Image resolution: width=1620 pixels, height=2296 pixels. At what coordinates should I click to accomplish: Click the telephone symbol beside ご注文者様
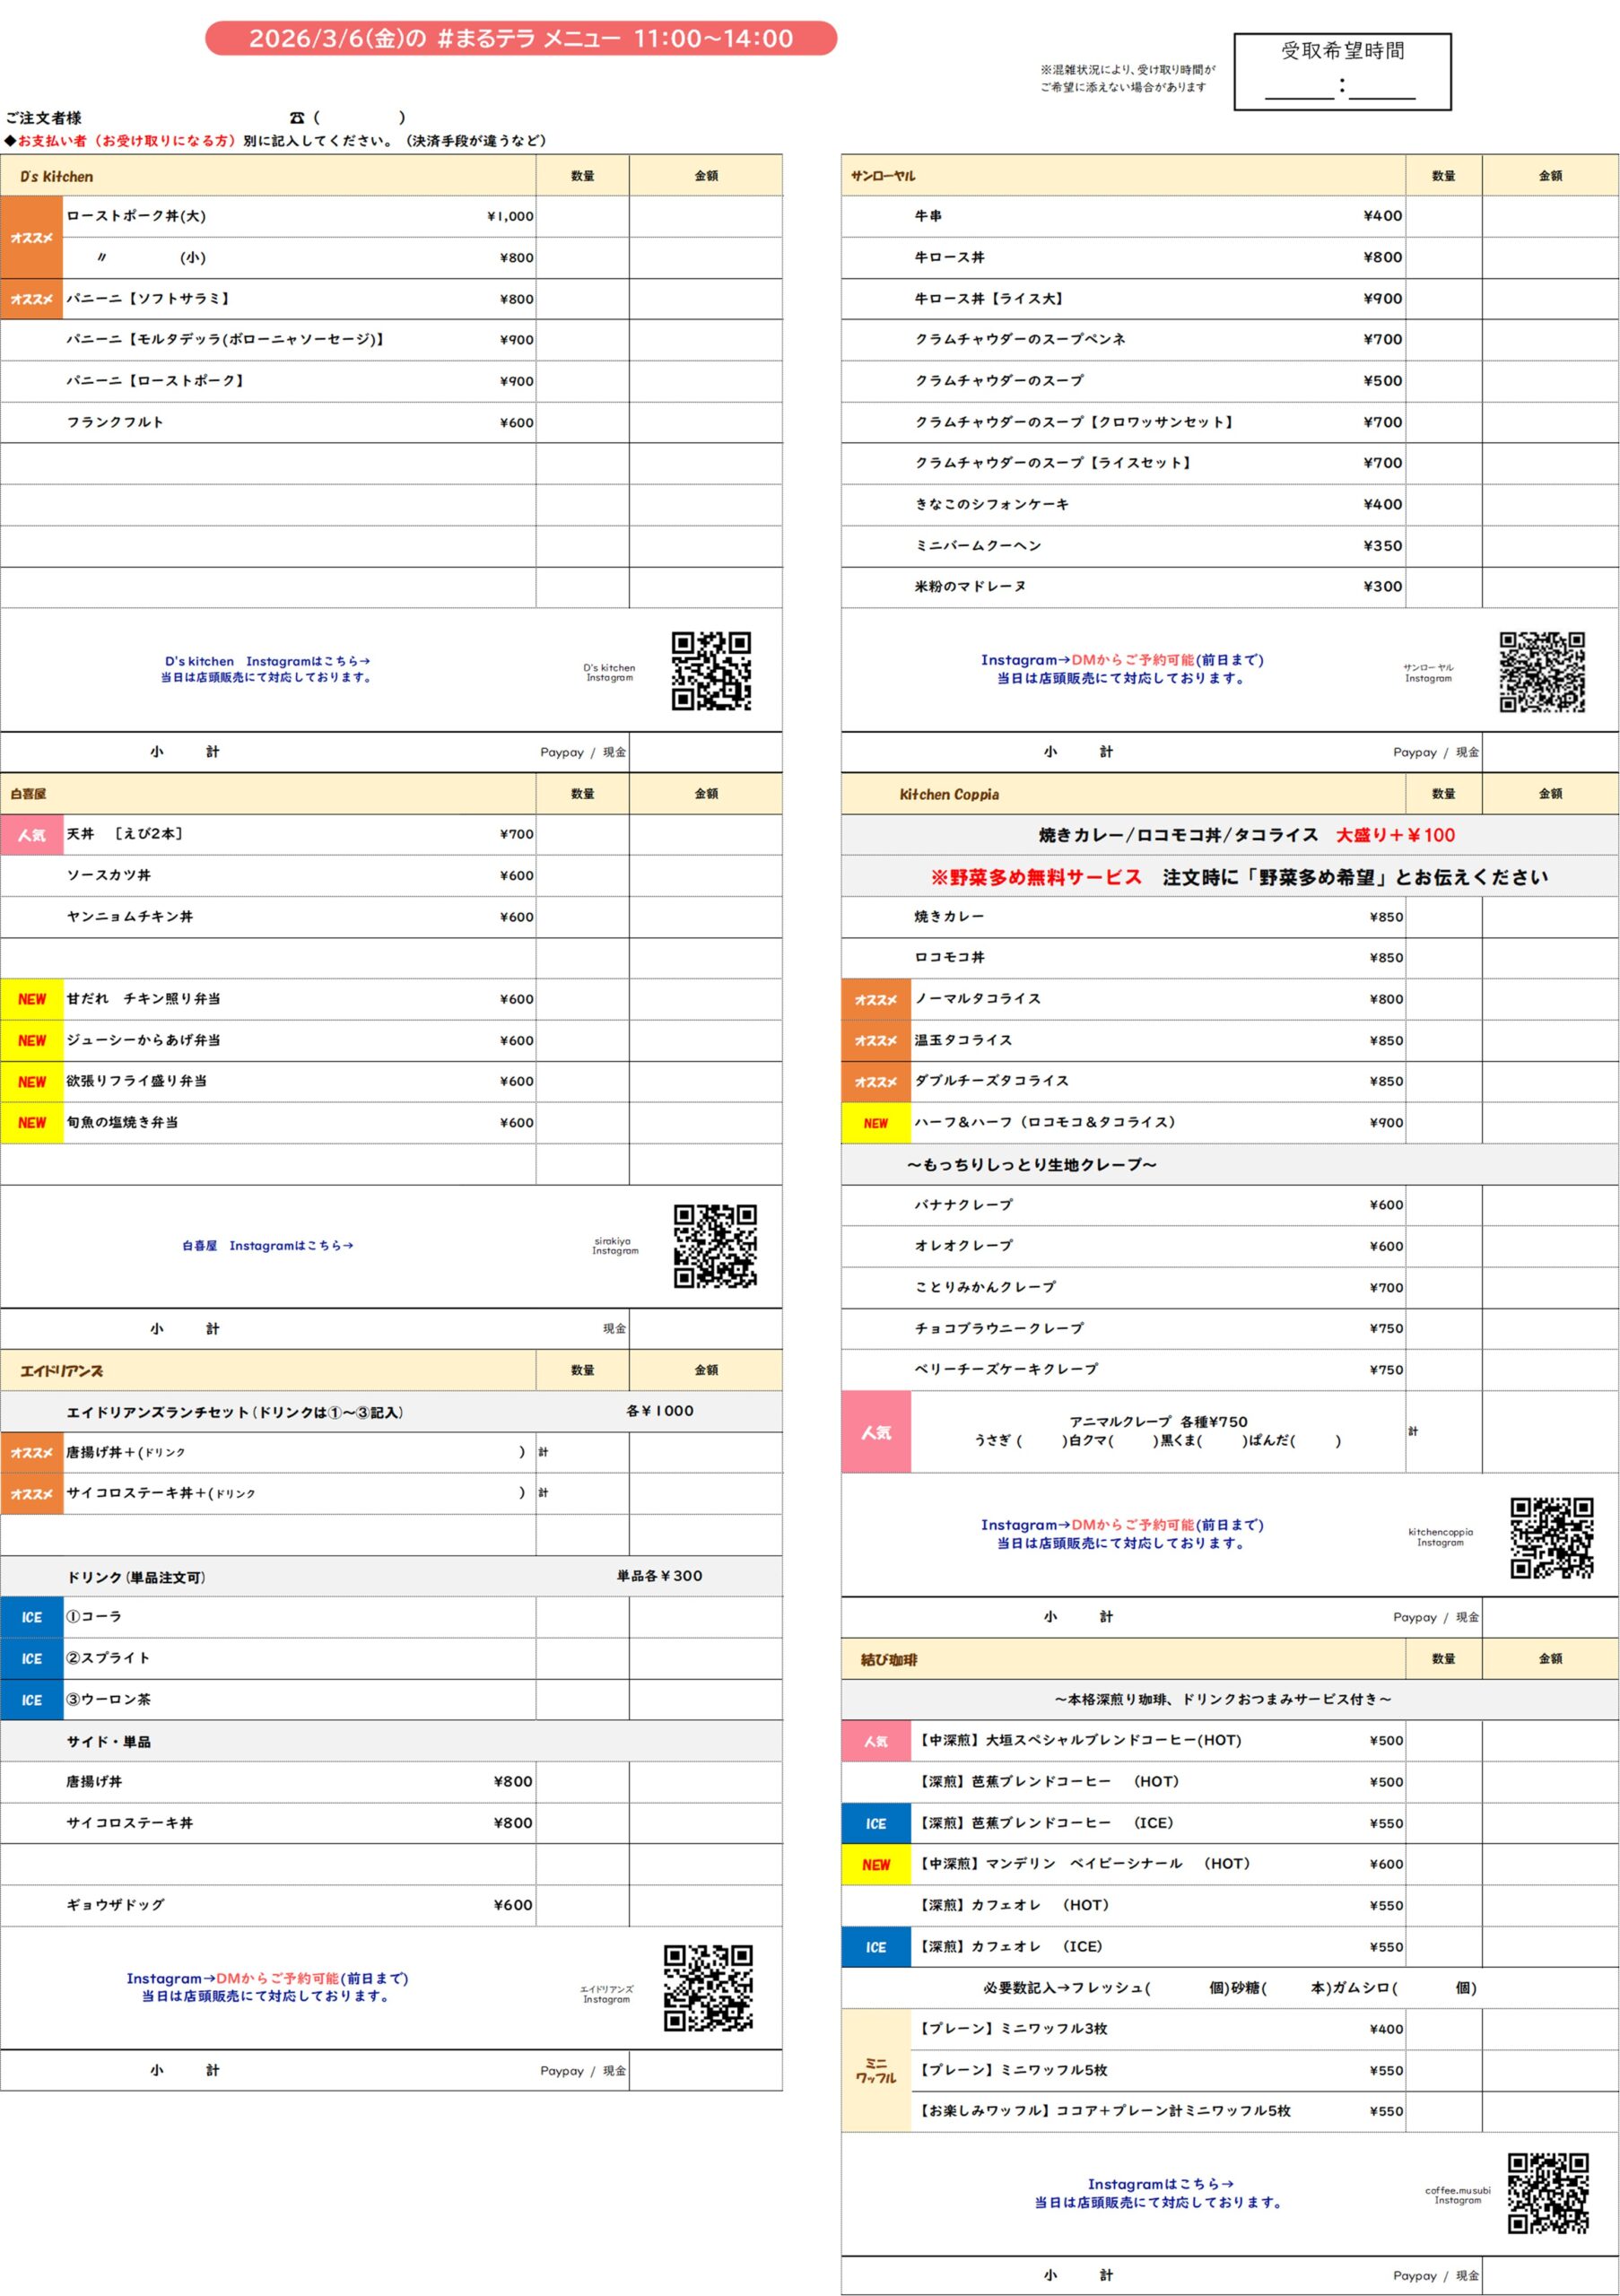tap(297, 118)
